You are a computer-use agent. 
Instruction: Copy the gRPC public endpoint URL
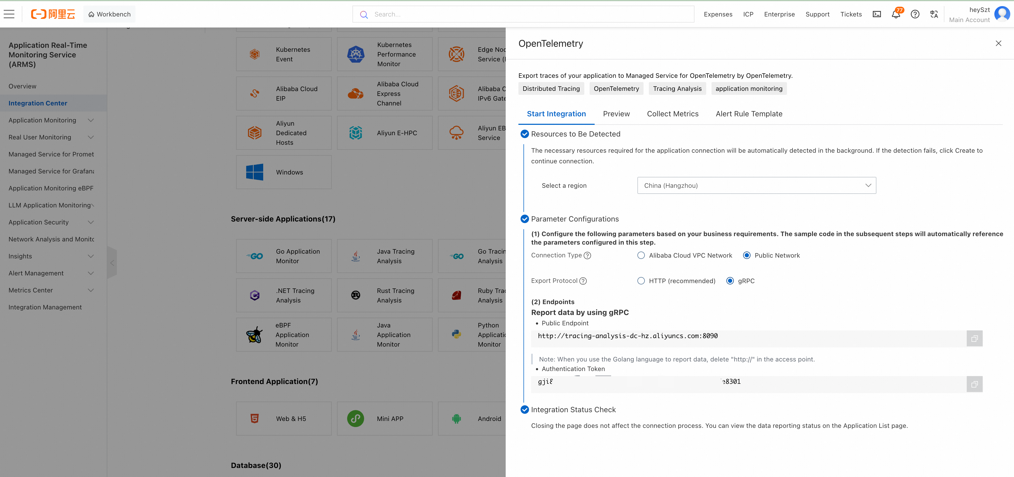975,338
